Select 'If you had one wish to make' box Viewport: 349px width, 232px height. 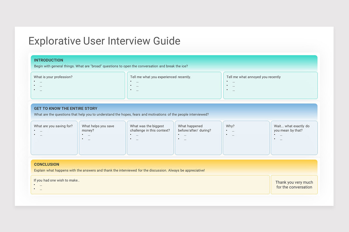150,185
